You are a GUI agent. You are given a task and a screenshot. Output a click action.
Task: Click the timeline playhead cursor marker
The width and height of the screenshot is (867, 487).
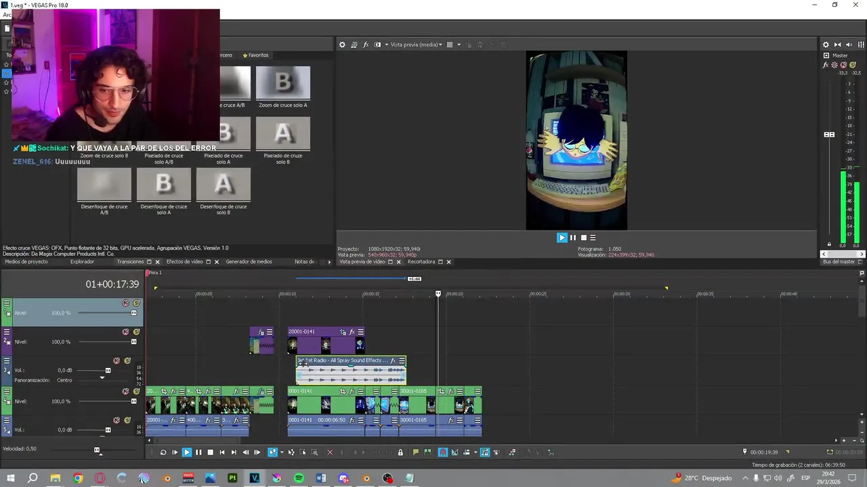tap(438, 294)
